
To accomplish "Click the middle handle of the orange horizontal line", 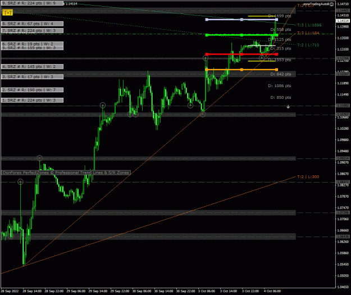I will (241, 70).
